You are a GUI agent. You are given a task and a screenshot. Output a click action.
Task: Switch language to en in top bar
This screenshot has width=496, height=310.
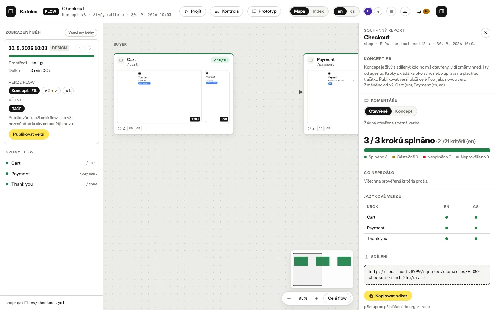pos(340,11)
